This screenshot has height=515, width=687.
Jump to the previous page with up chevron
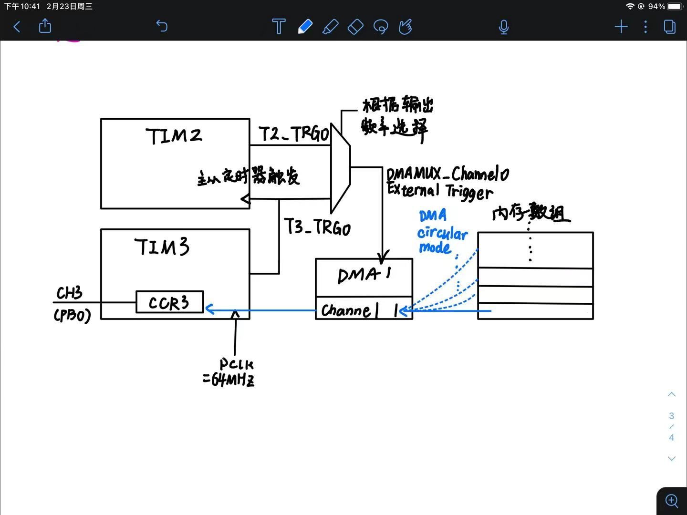671,394
